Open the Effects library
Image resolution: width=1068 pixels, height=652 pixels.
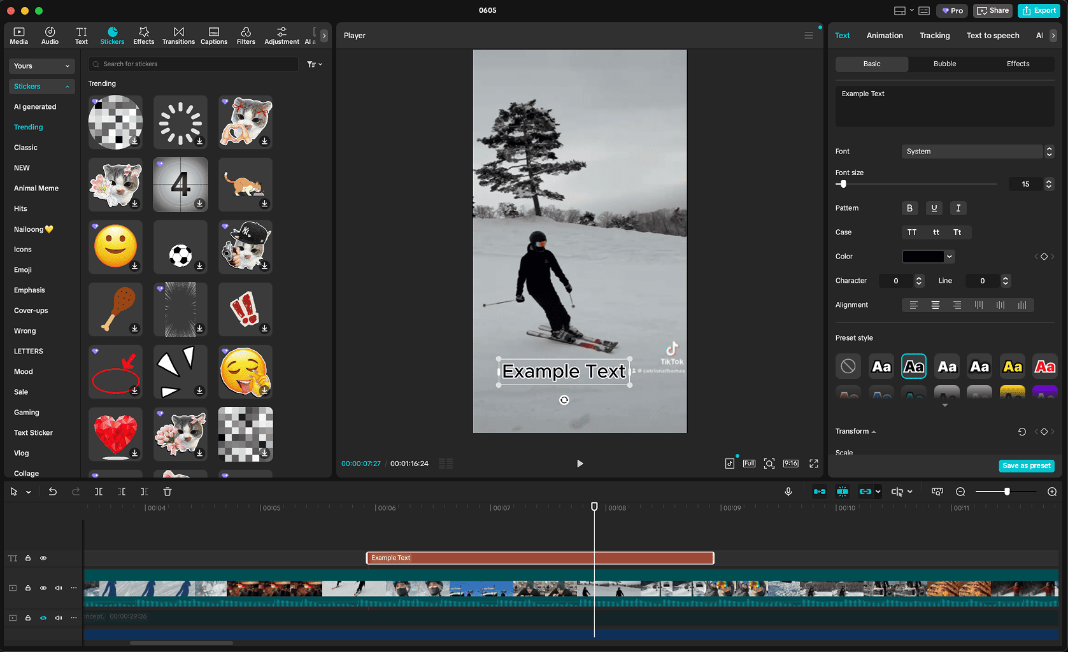143,36
